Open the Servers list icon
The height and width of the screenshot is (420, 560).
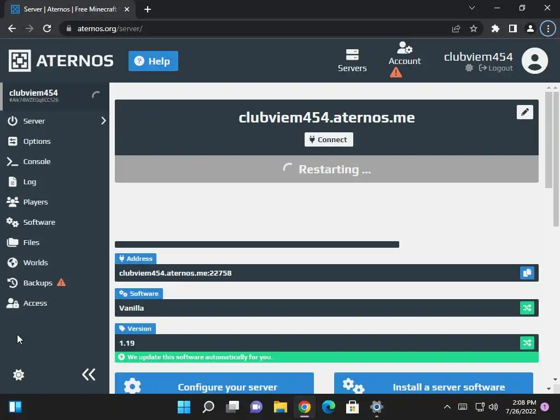pyautogui.click(x=352, y=61)
